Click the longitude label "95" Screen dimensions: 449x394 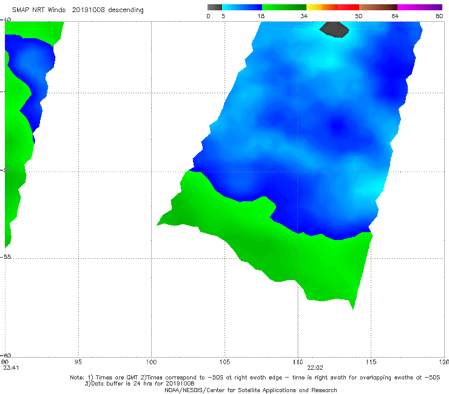(x=78, y=362)
